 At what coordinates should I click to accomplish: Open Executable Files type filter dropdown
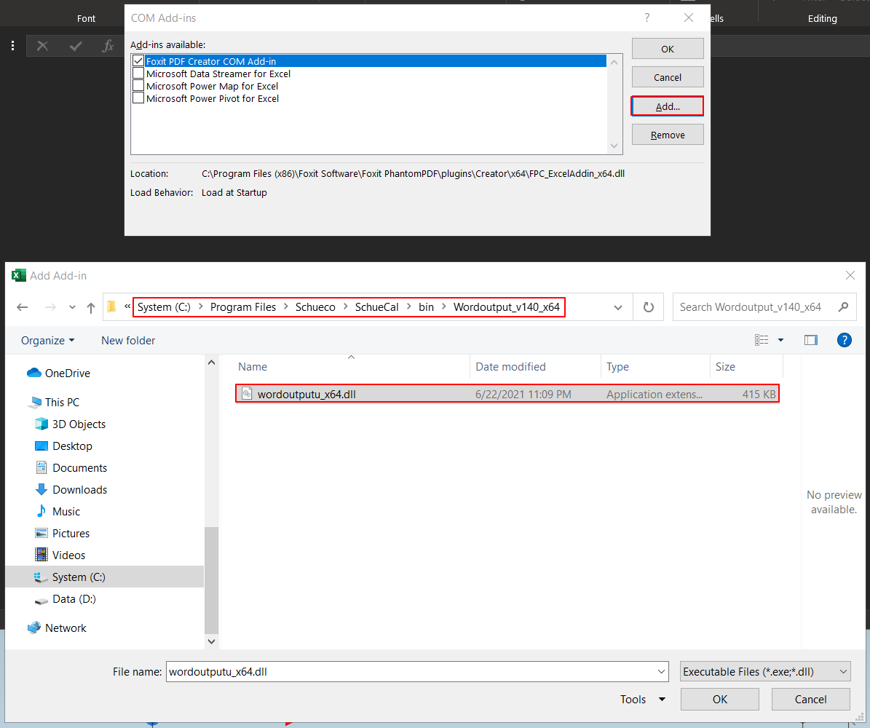coord(765,672)
